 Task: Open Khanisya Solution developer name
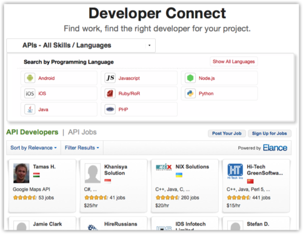[x=116, y=170]
